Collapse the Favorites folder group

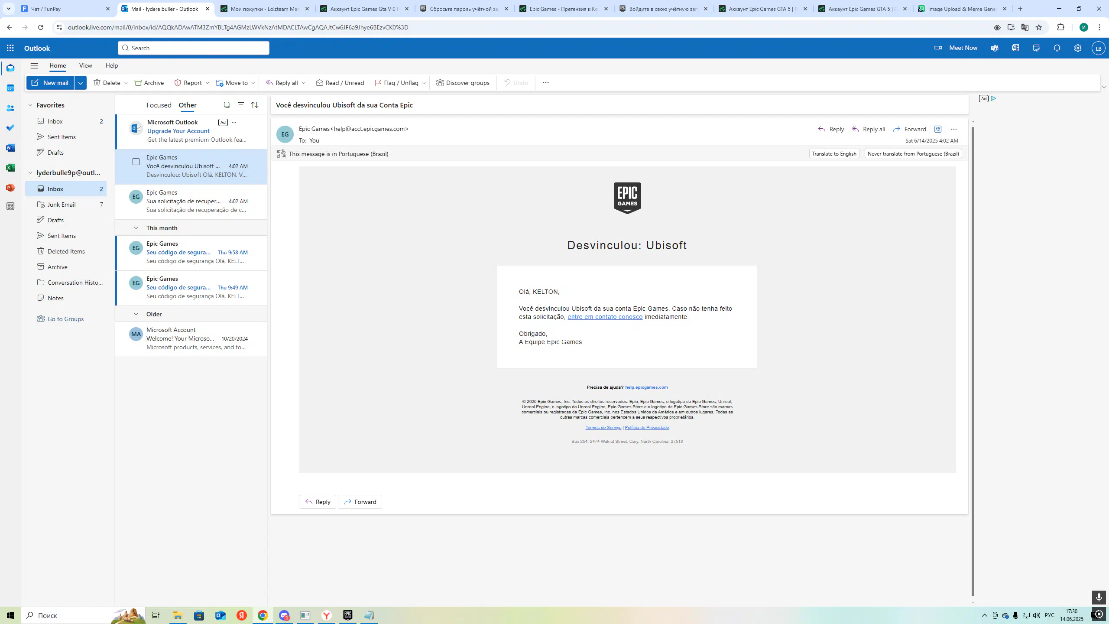[x=30, y=105]
